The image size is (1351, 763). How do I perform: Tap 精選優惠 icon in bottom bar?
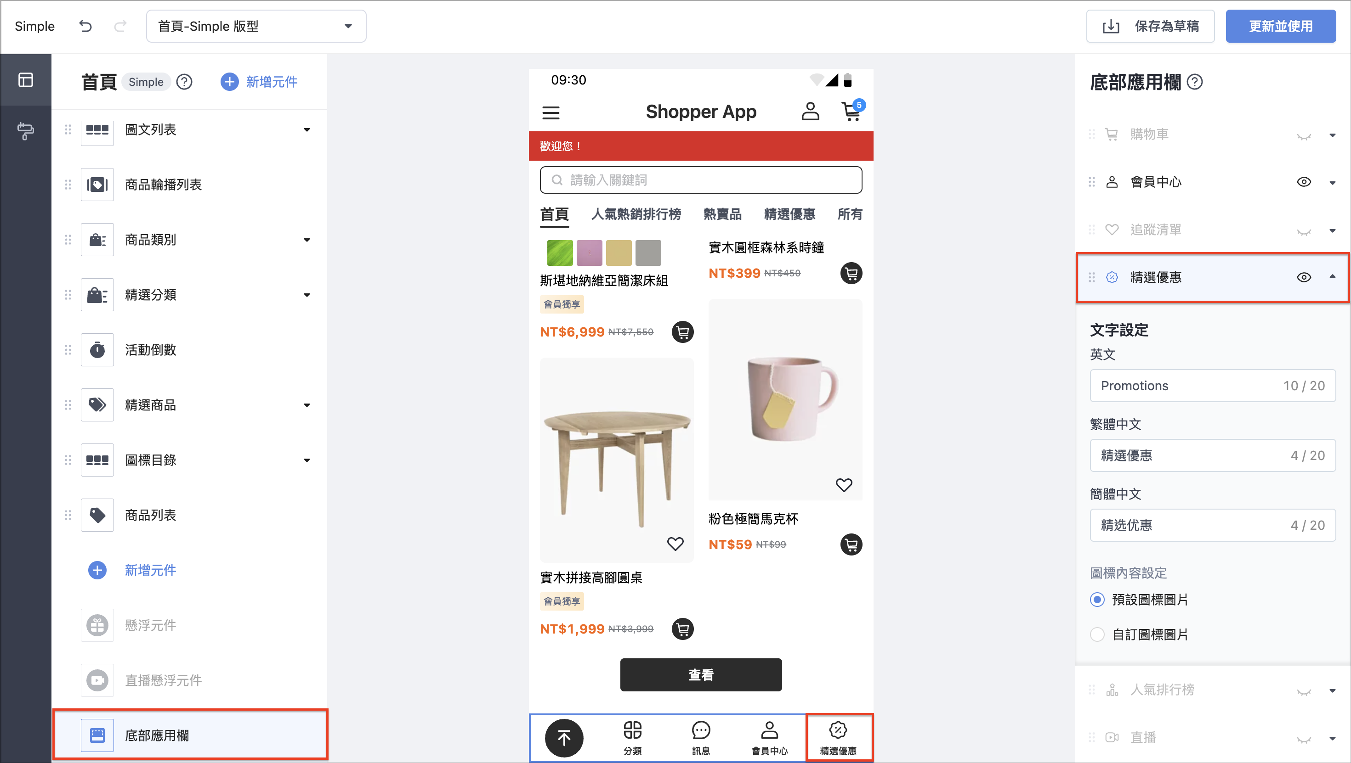[x=838, y=730]
